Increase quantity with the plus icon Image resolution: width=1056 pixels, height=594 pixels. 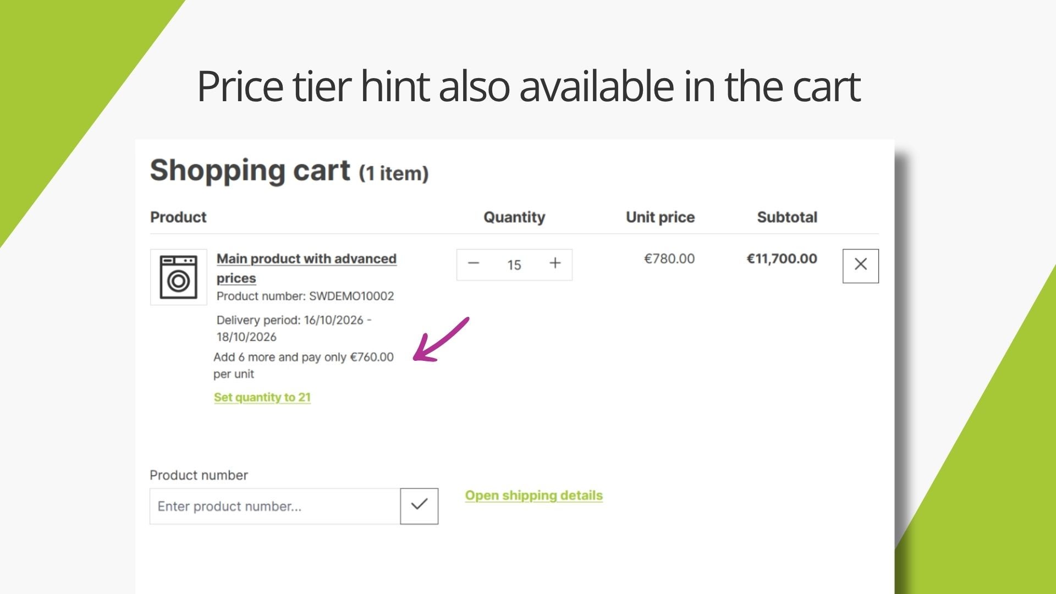[x=555, y=263]
